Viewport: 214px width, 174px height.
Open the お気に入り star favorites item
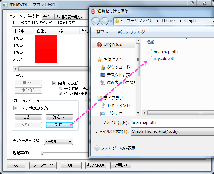coord(110,59)
